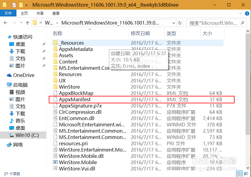The width and height of the screenshot is (251, 177).
Task: Open 视频 under 此电脑
Action: coord(20,92)
